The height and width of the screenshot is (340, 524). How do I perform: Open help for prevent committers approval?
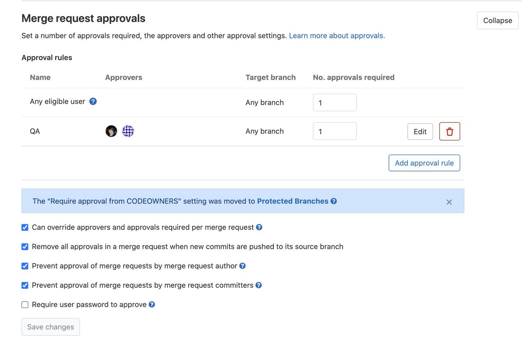259,285
